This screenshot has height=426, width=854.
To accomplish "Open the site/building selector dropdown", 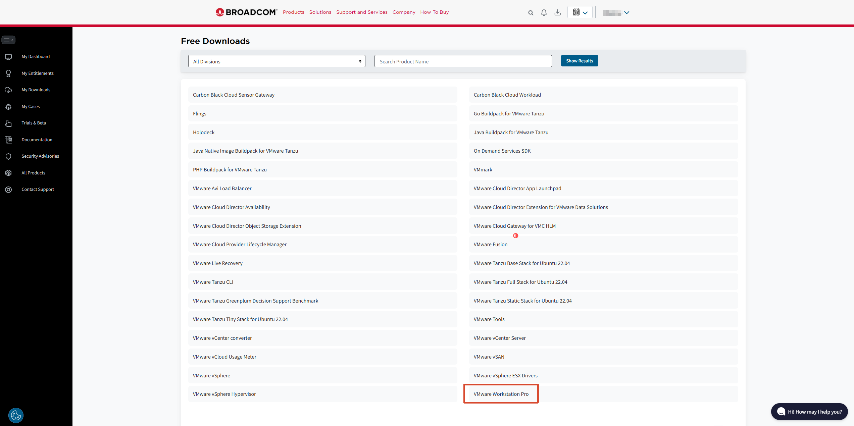I will coord(580,12).
